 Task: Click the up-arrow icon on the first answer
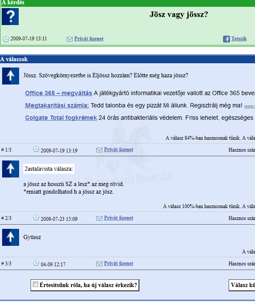[x=10, y=76]
